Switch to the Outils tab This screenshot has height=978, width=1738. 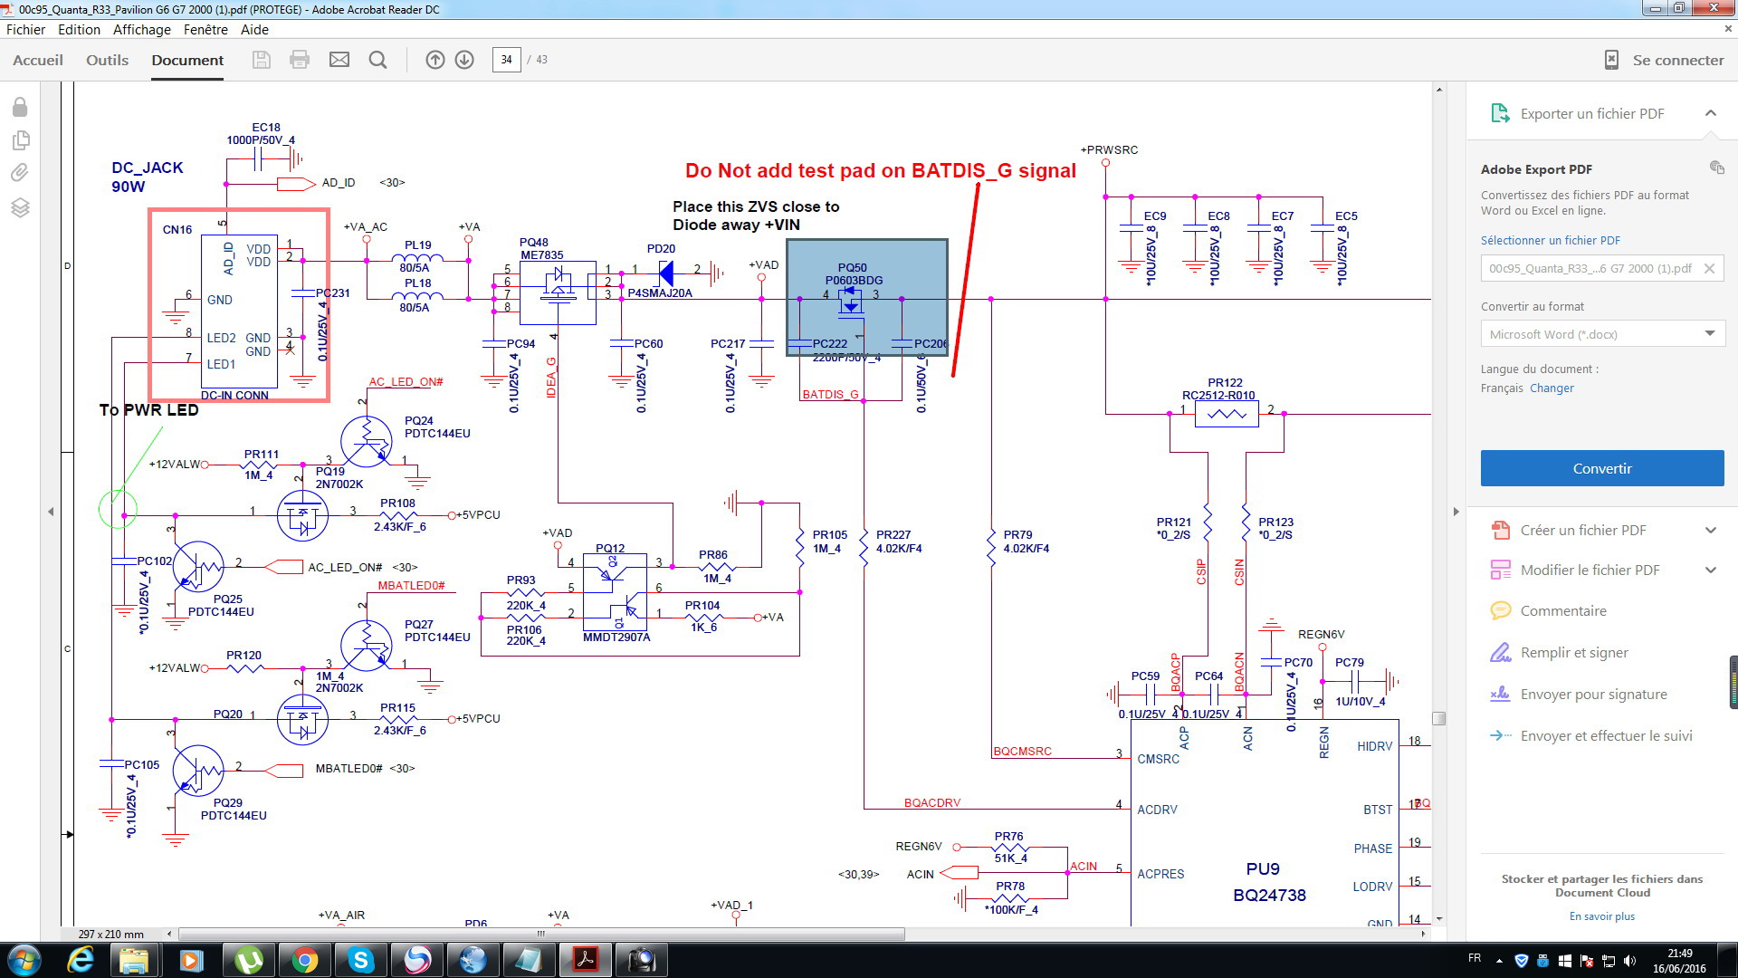[107, 60]
